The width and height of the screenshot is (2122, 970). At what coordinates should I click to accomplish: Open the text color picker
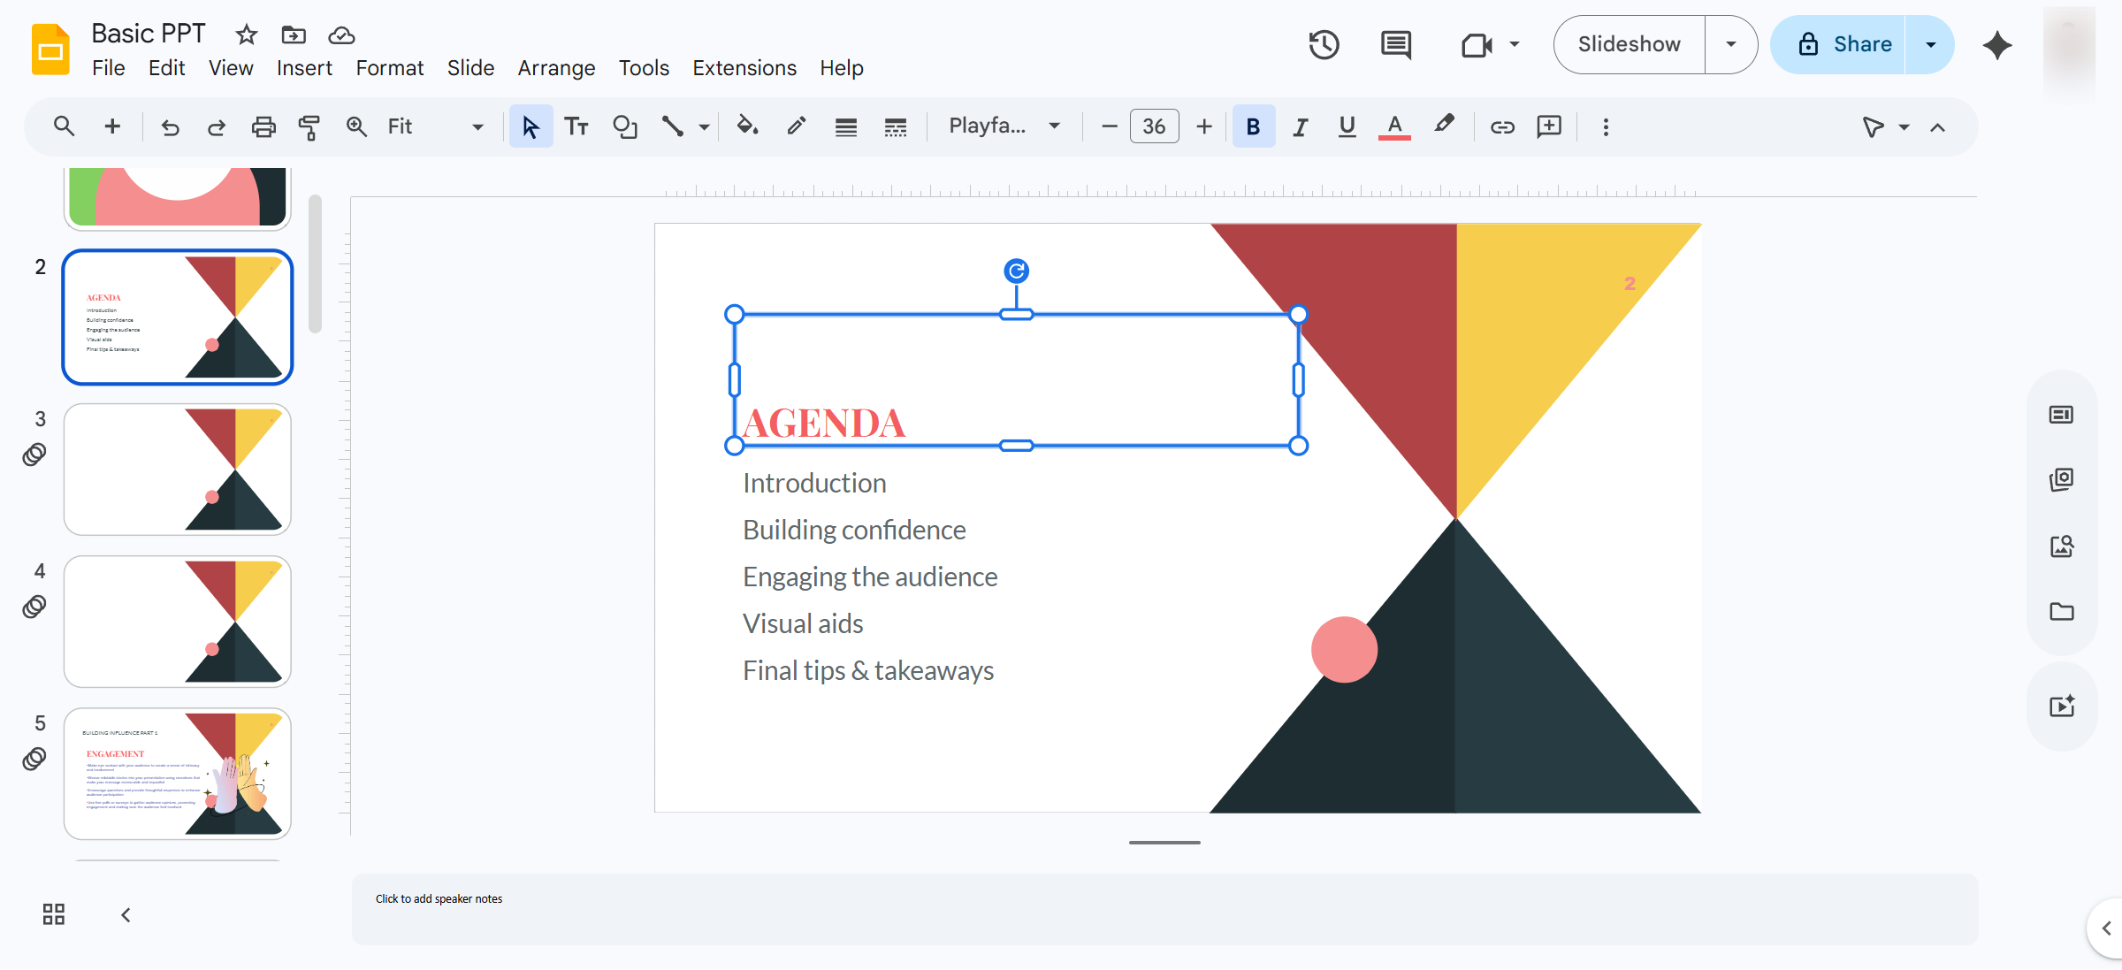pos(1394,126)
